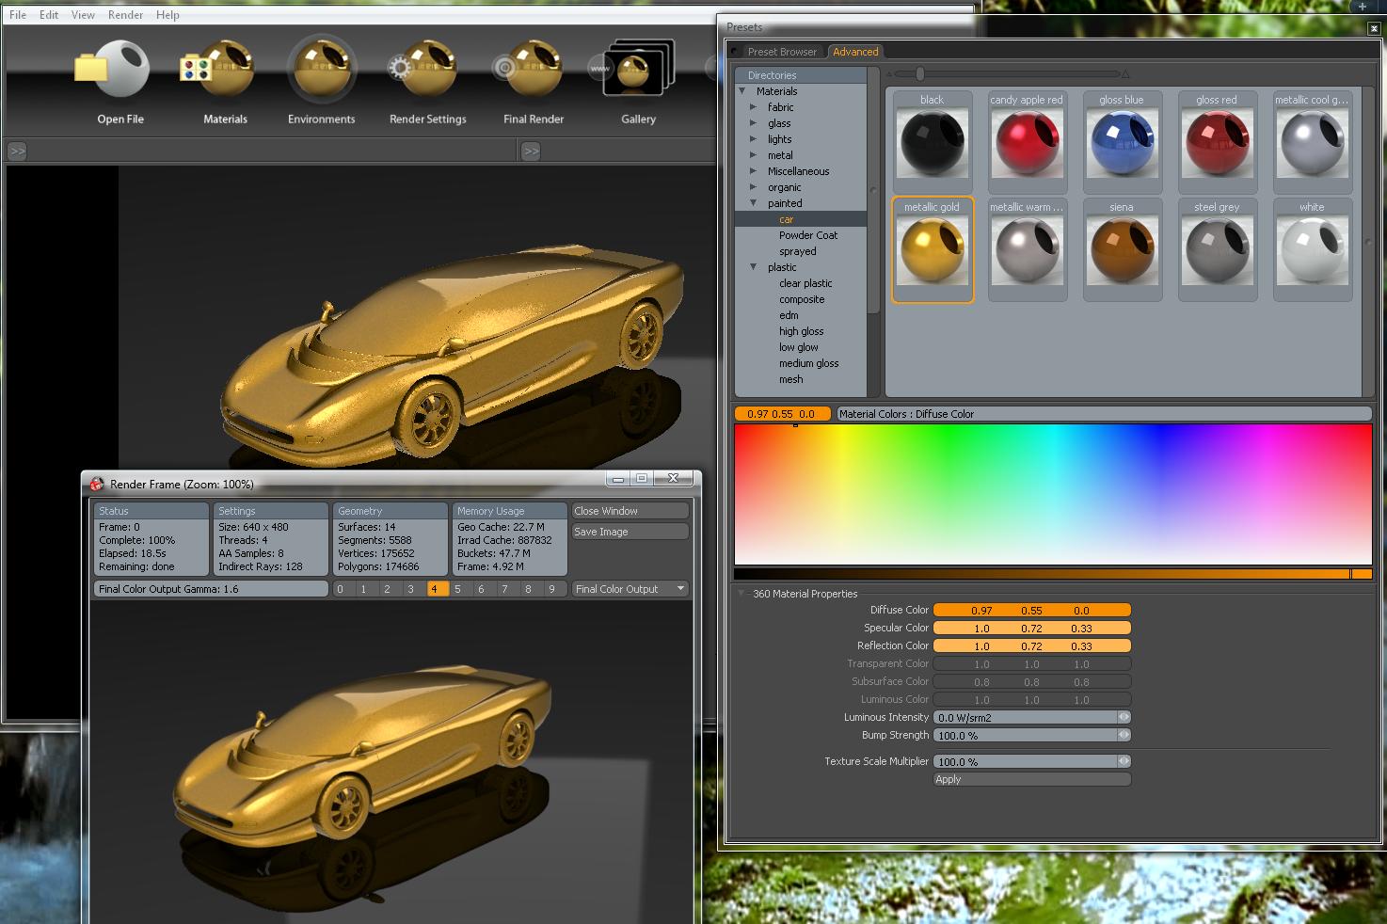Select the high gloss subfolder
This screenshot has height=924, width=1387.
click(801, 331)
